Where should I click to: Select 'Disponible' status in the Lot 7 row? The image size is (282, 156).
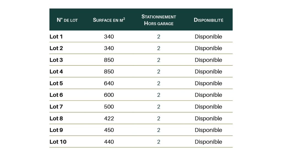pyautogui.click(x=208, y=107)
